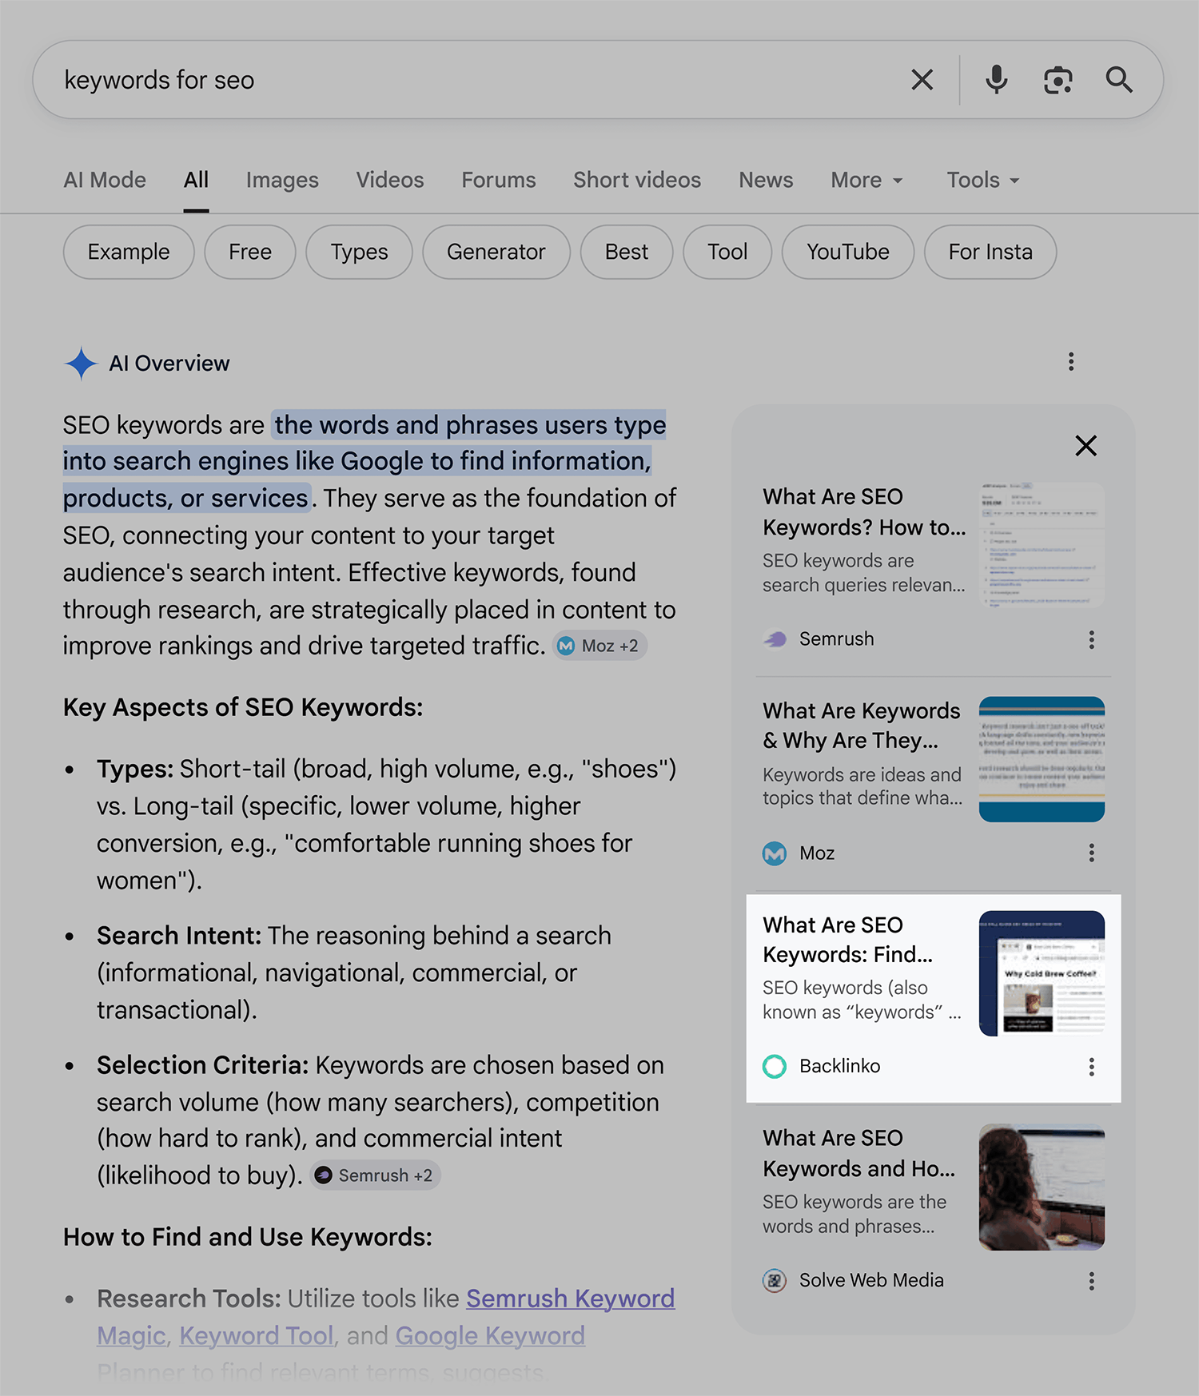Expand the Tools dropdown
The image size is (1199, 1396).
coord(983,181)
